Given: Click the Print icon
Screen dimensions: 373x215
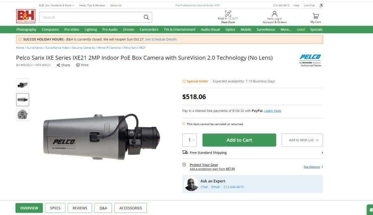Looking at the screenshot, I should coord(78,65).
